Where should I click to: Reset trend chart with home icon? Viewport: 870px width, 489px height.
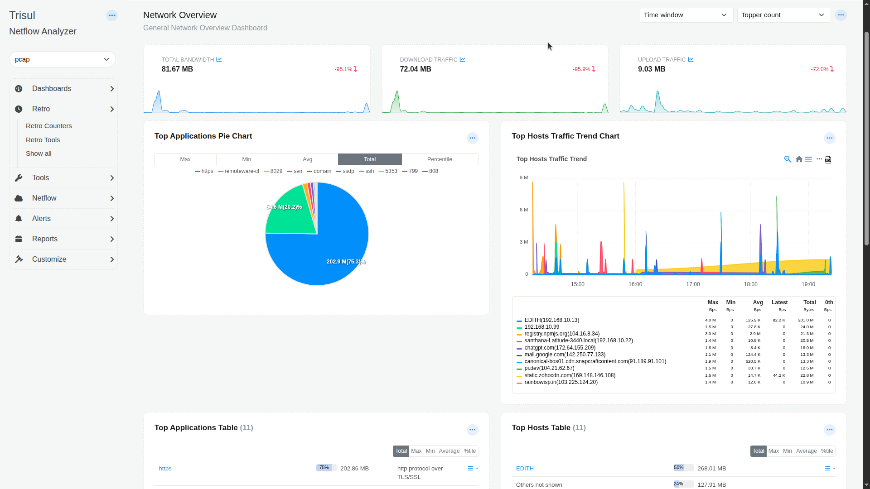[x=799, y=159]
